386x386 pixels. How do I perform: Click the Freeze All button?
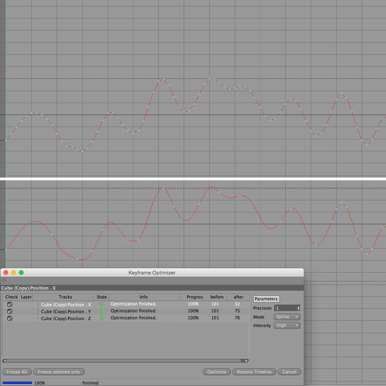click(x=17, y=372)
